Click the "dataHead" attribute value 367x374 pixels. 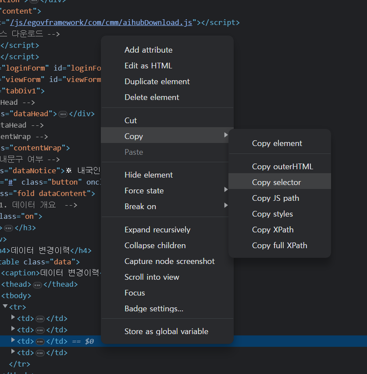(x=31, y=114)
